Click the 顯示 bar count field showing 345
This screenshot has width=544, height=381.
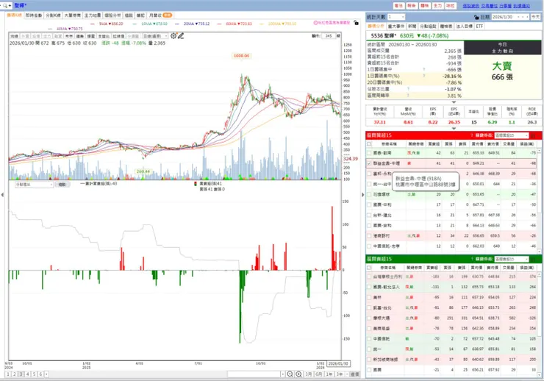pos(329,36)
